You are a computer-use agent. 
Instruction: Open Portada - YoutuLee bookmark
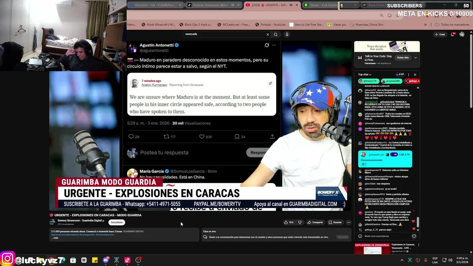tap(270, 25)
